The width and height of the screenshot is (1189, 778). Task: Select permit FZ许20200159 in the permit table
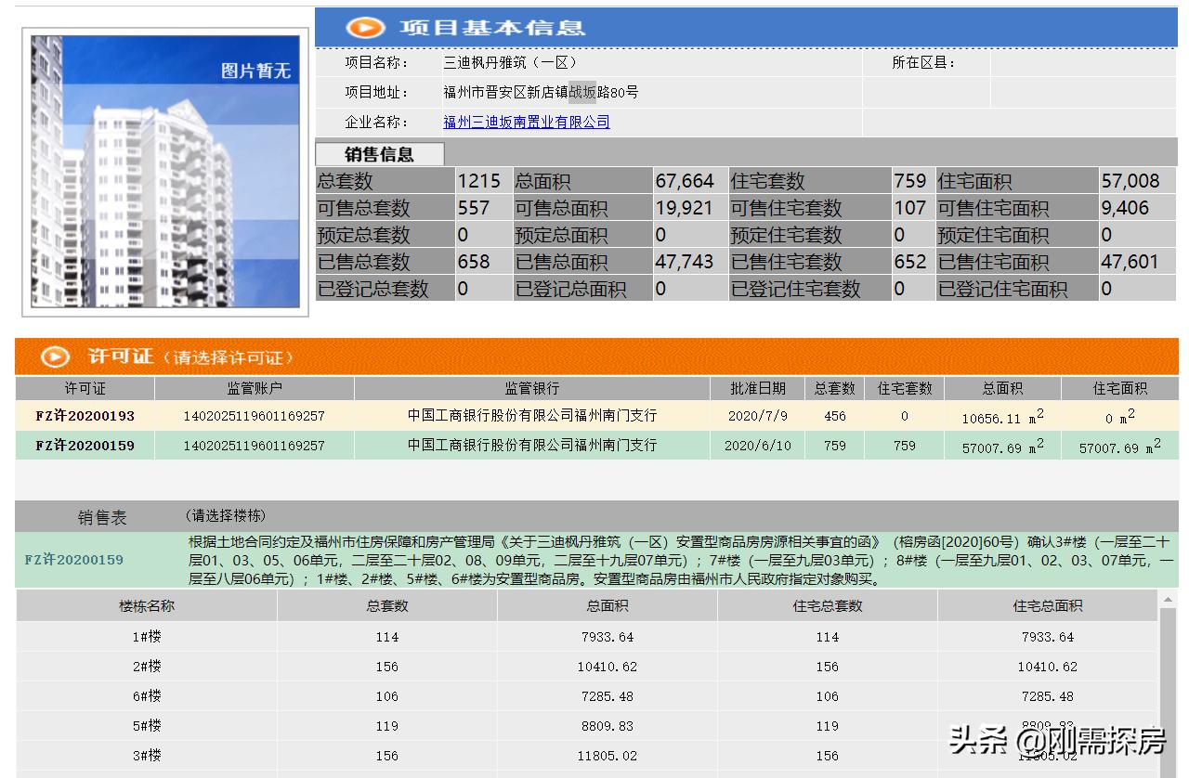86,445
